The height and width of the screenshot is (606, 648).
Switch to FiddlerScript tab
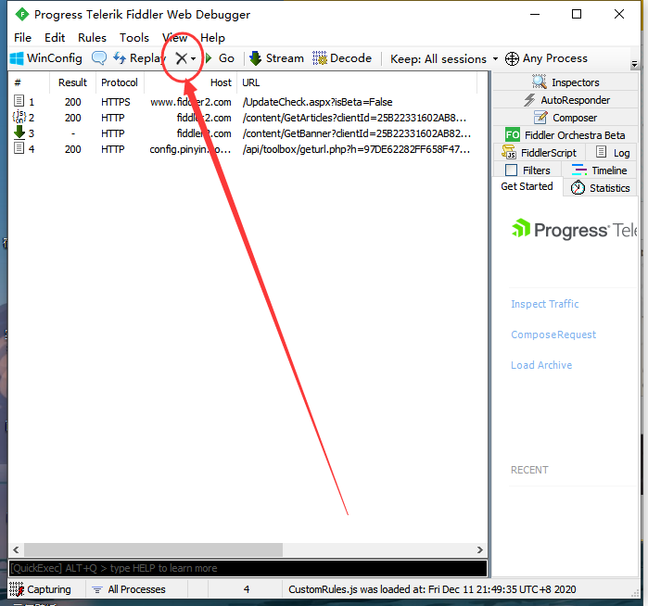pyautogui.click(x=539, y=153)
